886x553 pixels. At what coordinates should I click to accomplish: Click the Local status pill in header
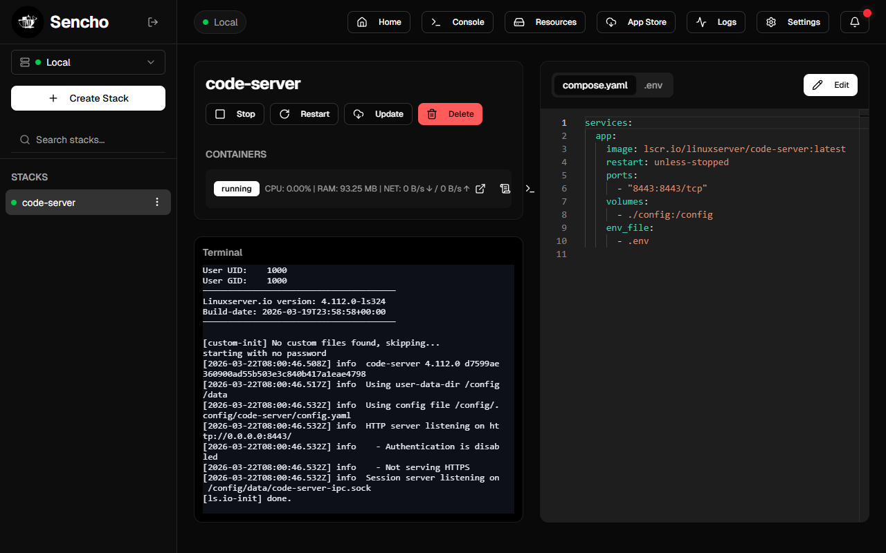point(220,22)
